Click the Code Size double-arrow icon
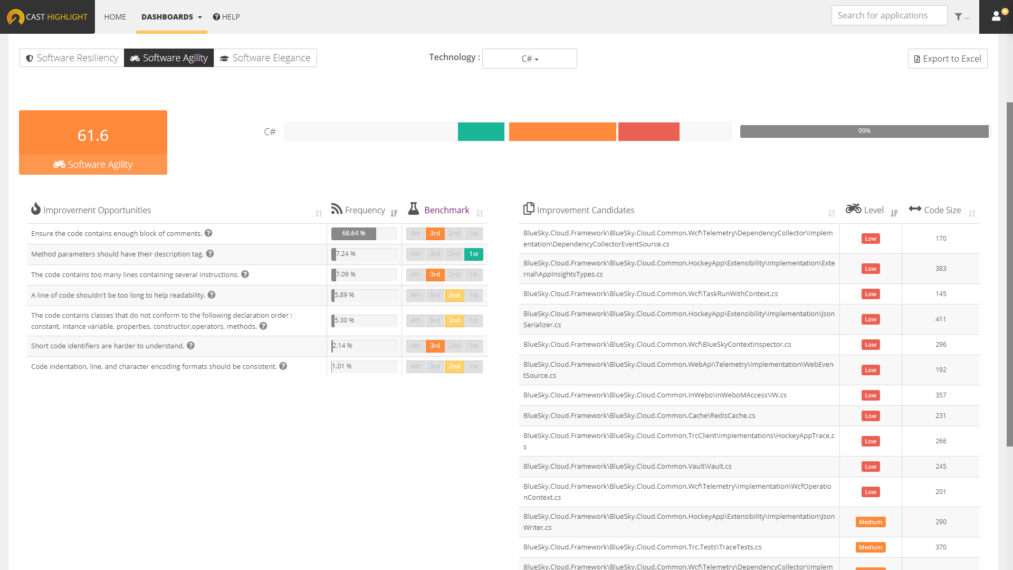Image resolution: width=1013 pixels, height=570 pixels. (915, 208)
